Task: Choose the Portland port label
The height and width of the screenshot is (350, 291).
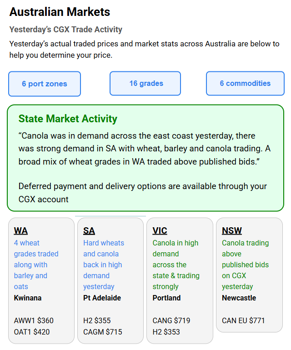Action: [166, 298]
